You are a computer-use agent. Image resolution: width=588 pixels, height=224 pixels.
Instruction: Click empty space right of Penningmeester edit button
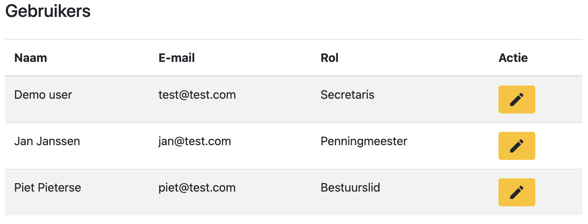559,146
